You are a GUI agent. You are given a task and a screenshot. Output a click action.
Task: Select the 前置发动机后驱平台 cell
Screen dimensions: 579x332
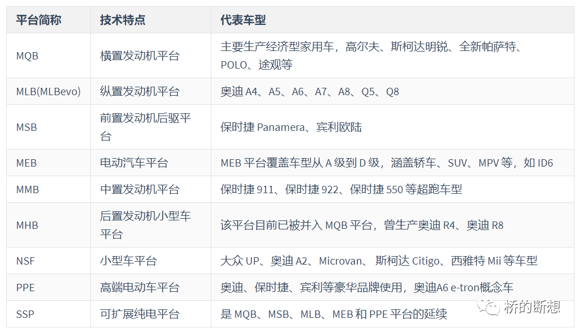[x=151, y=127]
